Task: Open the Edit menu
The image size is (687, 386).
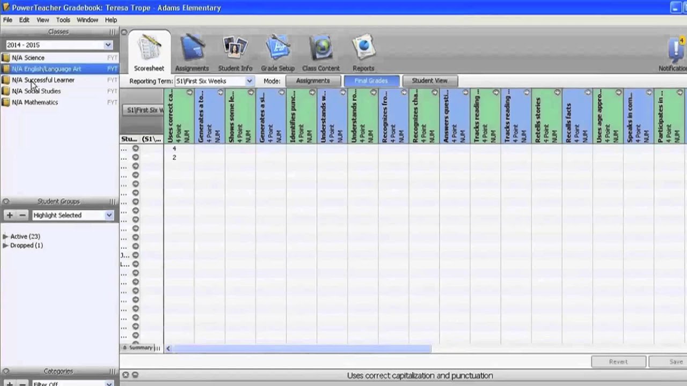Action: point(24,20)
